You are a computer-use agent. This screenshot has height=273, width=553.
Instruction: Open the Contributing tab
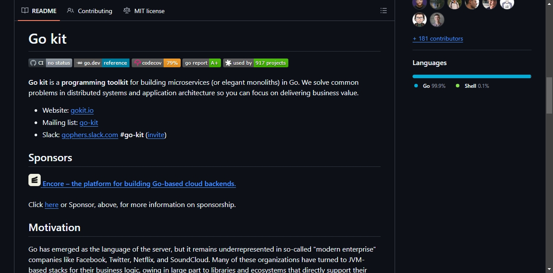coord(90,10)
